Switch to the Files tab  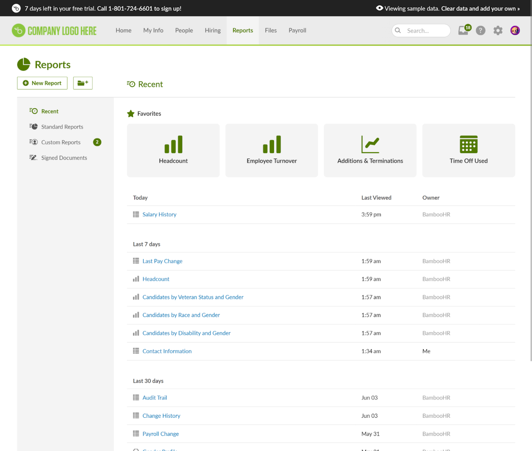271,30
